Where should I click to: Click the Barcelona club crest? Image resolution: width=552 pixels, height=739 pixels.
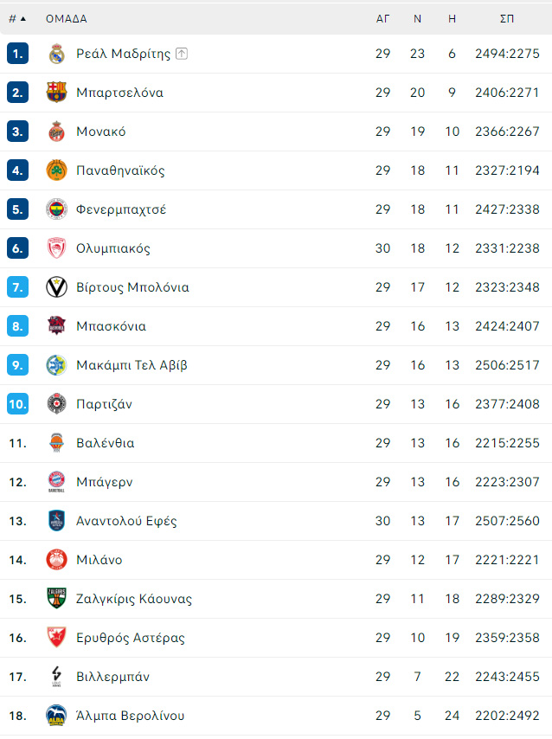coord(56,93)
